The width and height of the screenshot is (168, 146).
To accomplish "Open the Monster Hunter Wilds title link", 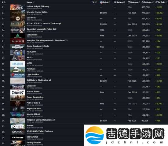I will (37, 12).
